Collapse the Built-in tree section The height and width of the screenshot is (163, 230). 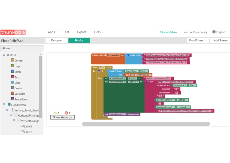click(4, 55)
